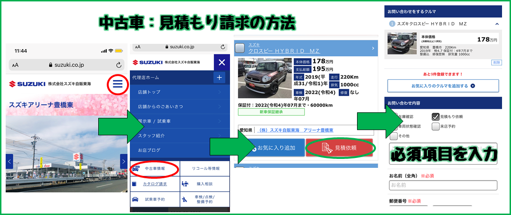This screenshot has width=511, height=215.
Task: Tap the battery icon in the status bar
Action: (119, 51)
